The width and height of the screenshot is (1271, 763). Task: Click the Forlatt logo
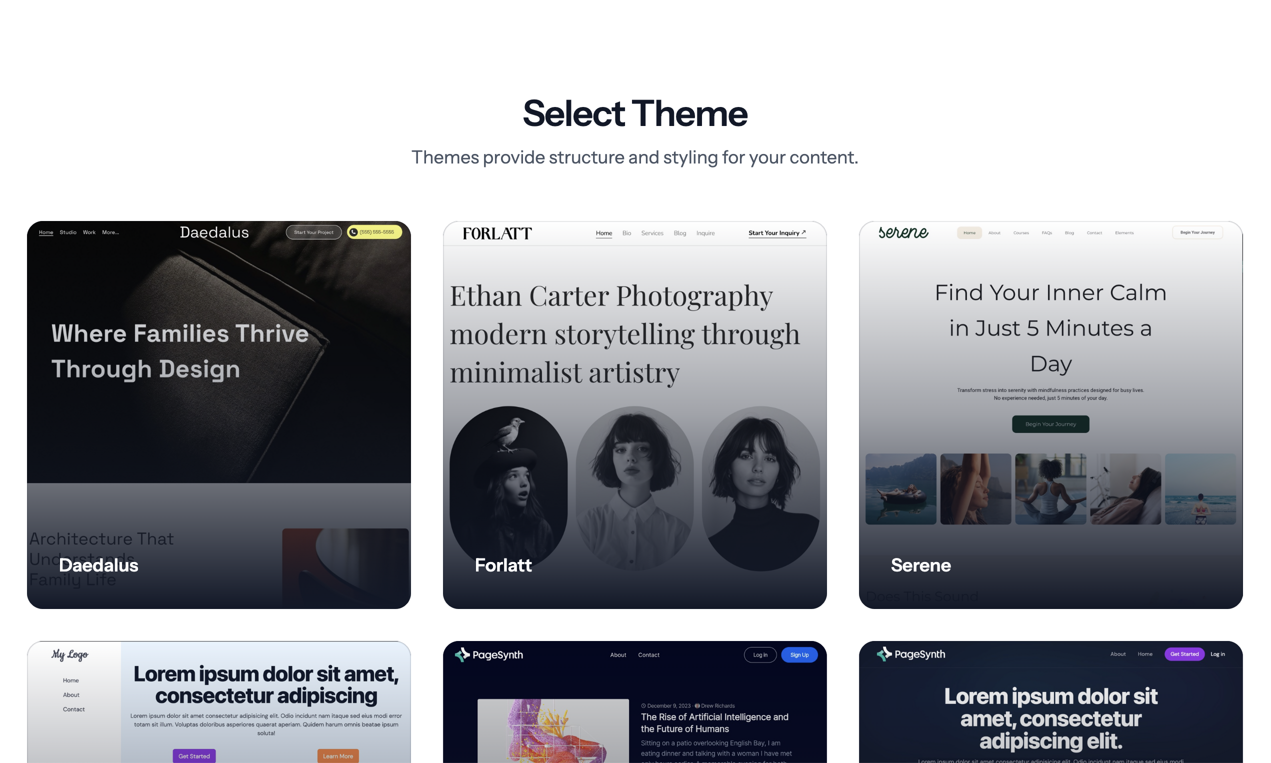point(496,234)
